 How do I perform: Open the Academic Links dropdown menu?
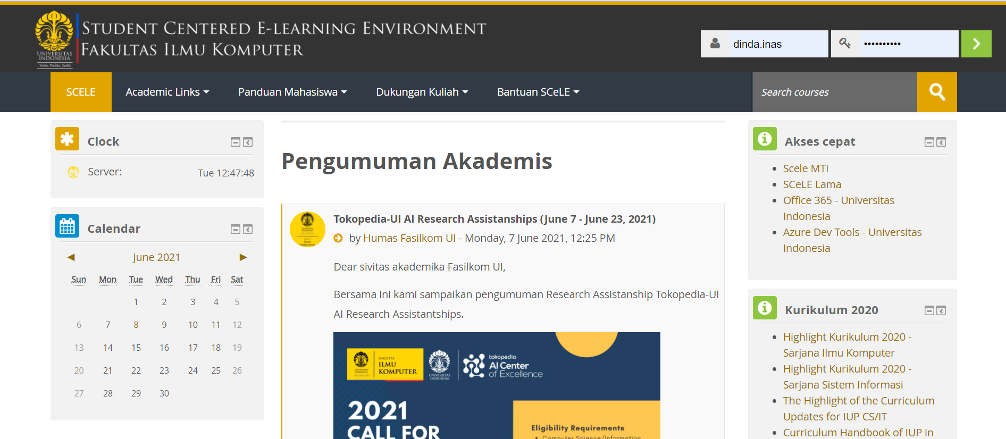coord(167,92)
